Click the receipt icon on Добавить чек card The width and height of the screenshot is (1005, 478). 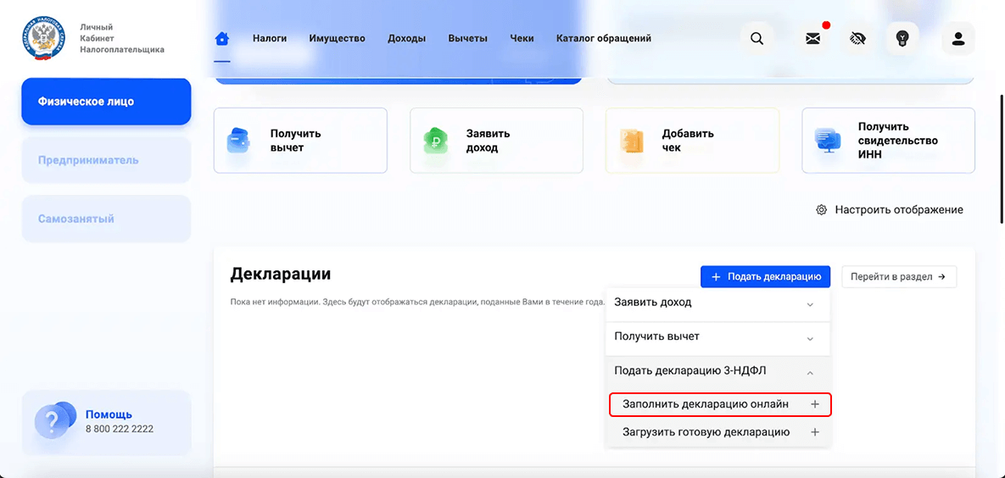click(x=631, y=141)
